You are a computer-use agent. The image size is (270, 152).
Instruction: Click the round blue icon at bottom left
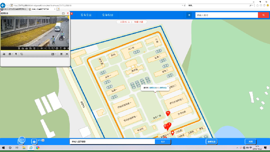22,140
